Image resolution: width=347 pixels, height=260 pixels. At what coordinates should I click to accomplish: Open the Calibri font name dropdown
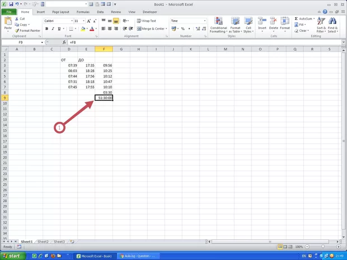coord(72,21)
